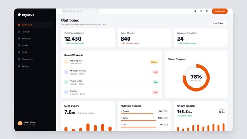Click the 840 active minutes value

(x=125, y=39)
